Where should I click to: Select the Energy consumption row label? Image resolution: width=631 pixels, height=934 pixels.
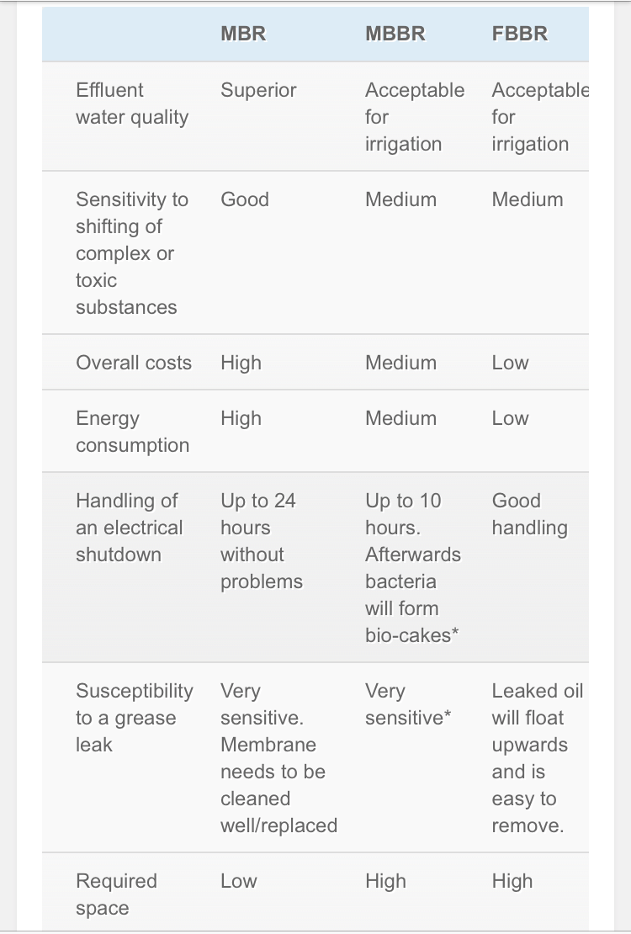[132, 432]
